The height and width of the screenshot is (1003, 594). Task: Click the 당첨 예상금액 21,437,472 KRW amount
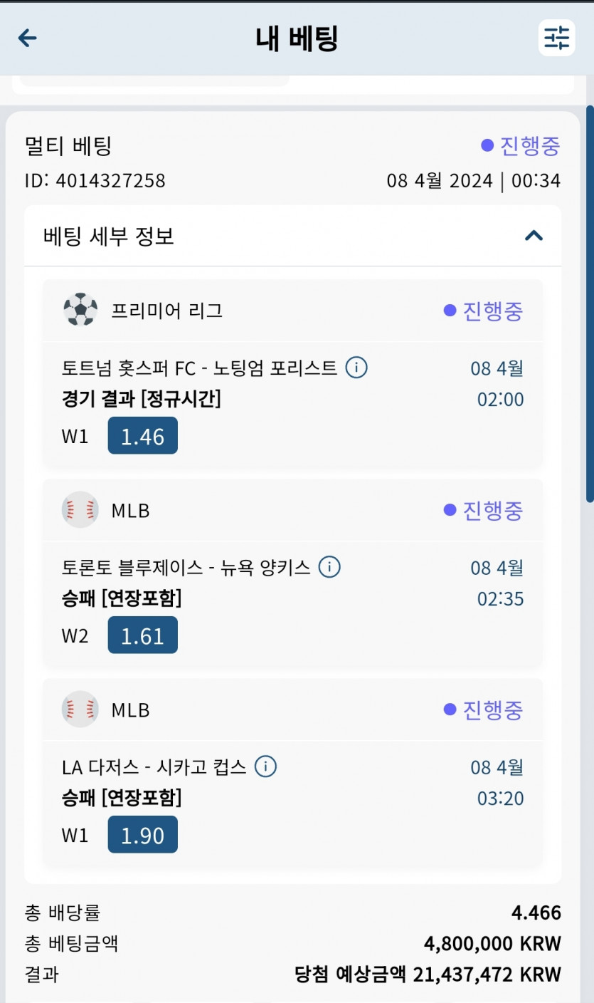point(428,975)
